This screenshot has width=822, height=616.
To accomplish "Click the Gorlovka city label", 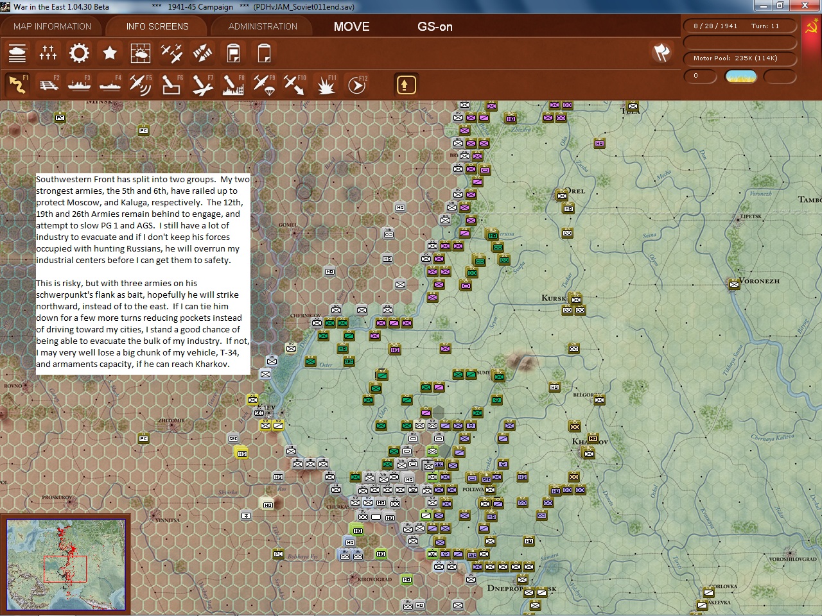I will pos(722,586).
